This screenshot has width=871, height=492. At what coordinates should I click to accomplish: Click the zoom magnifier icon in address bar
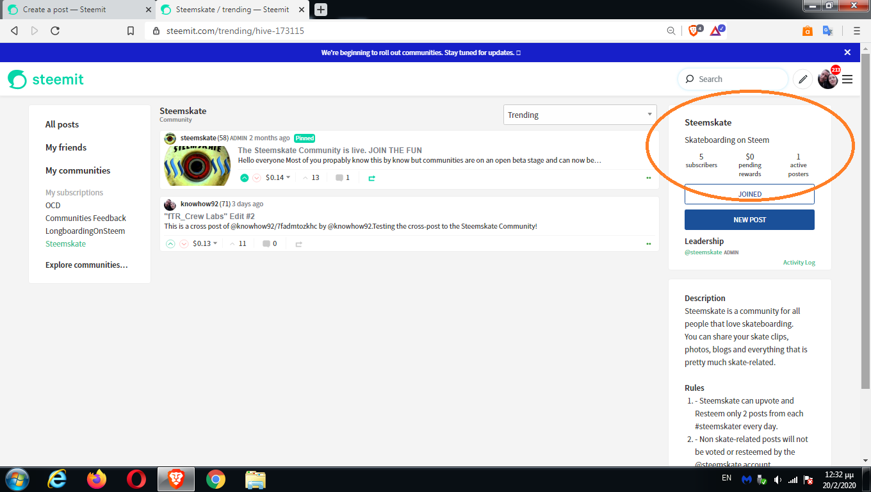[x=671, y=31]
